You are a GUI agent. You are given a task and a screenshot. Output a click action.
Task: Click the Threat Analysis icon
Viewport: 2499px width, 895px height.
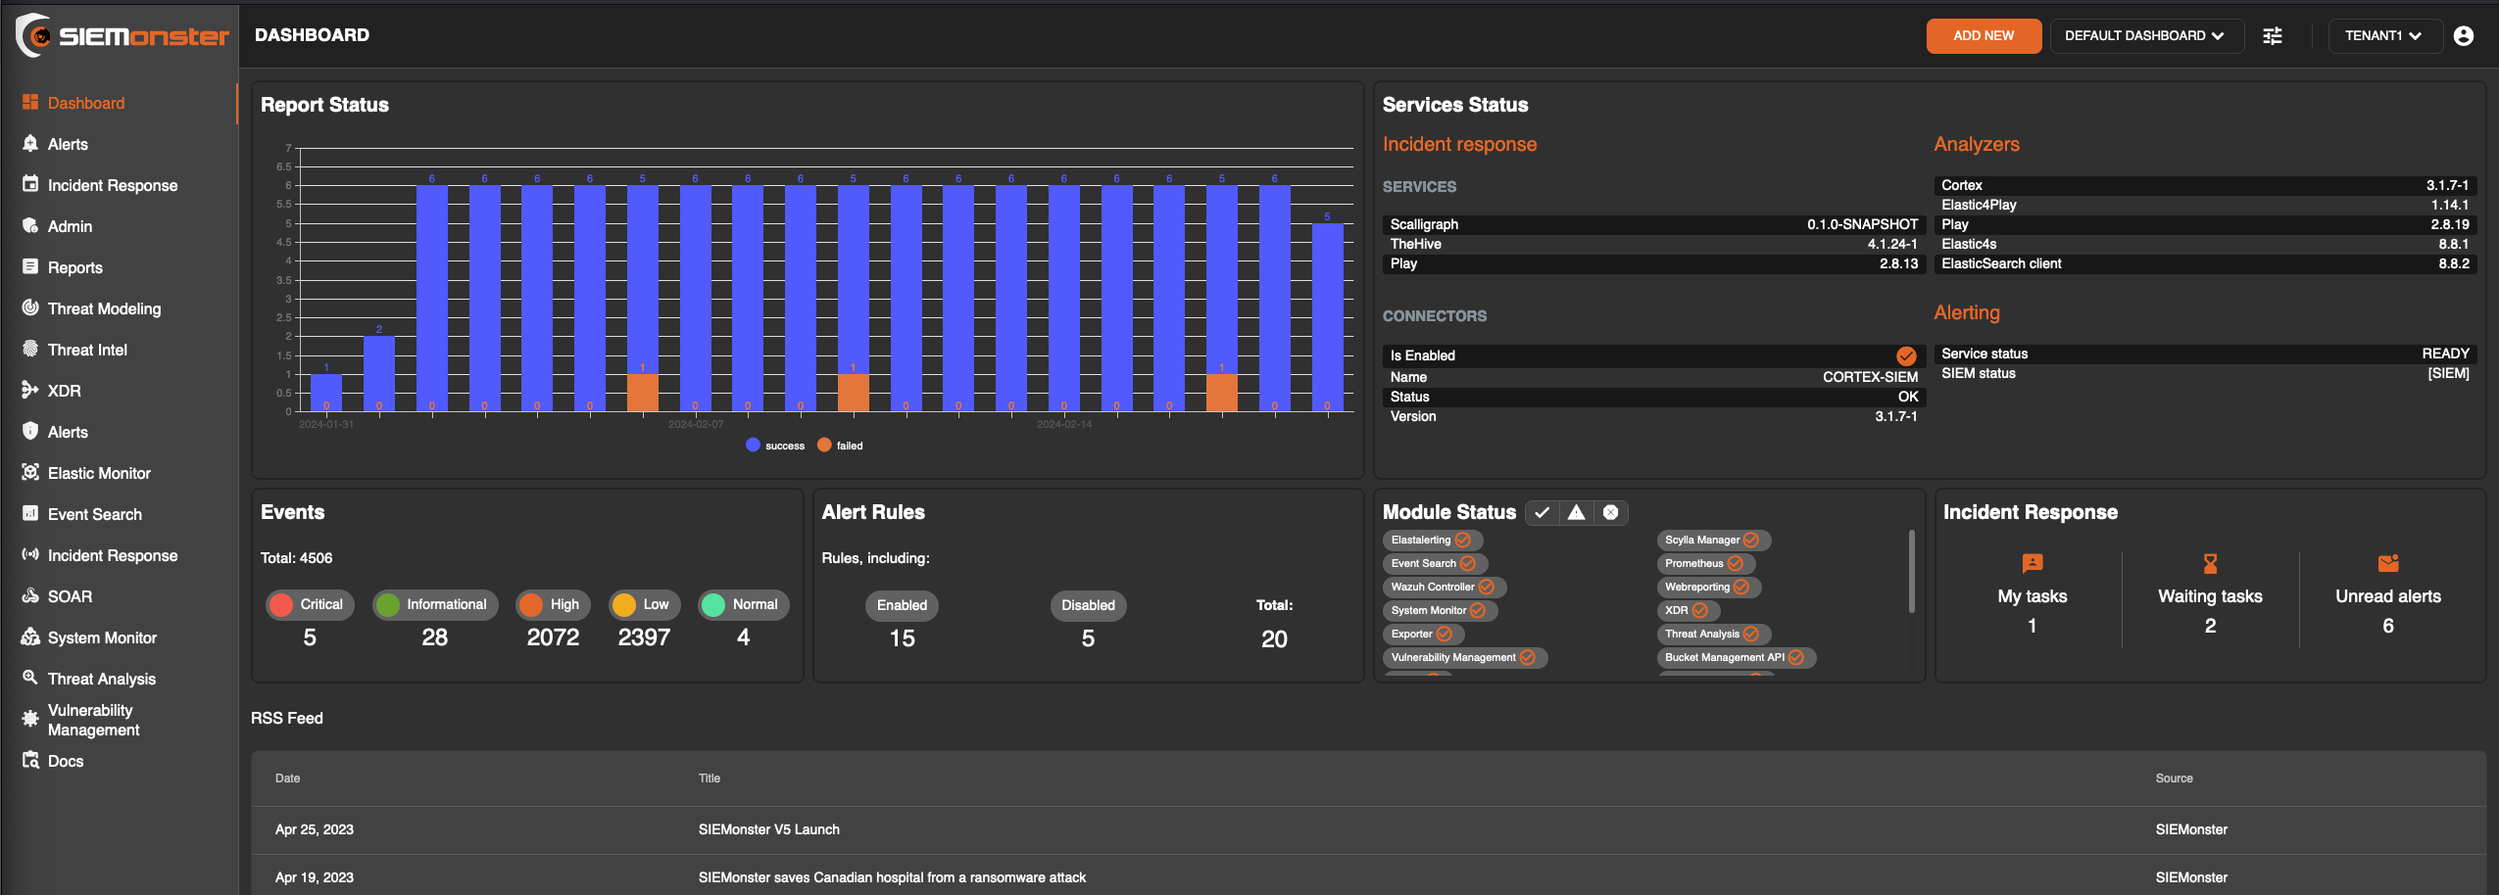tap(30, 678)
